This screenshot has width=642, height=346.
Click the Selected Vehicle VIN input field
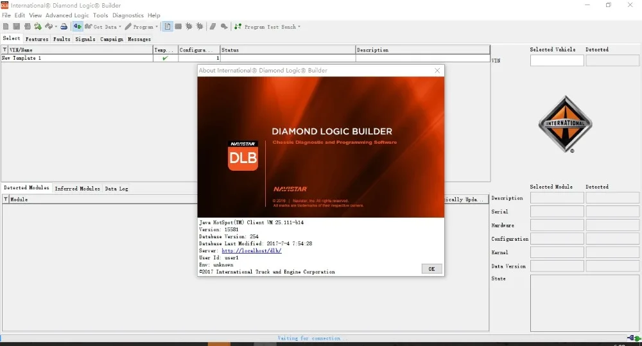557,60
